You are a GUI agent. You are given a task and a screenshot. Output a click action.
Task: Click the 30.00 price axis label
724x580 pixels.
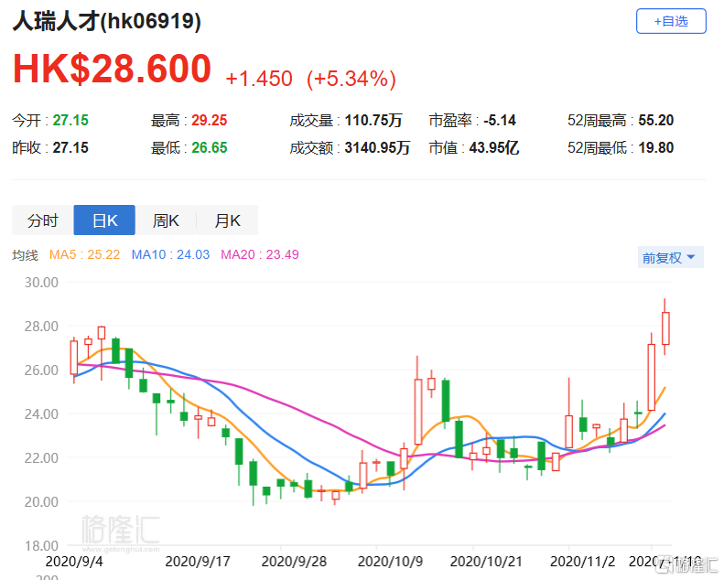[x=39, y=282]
